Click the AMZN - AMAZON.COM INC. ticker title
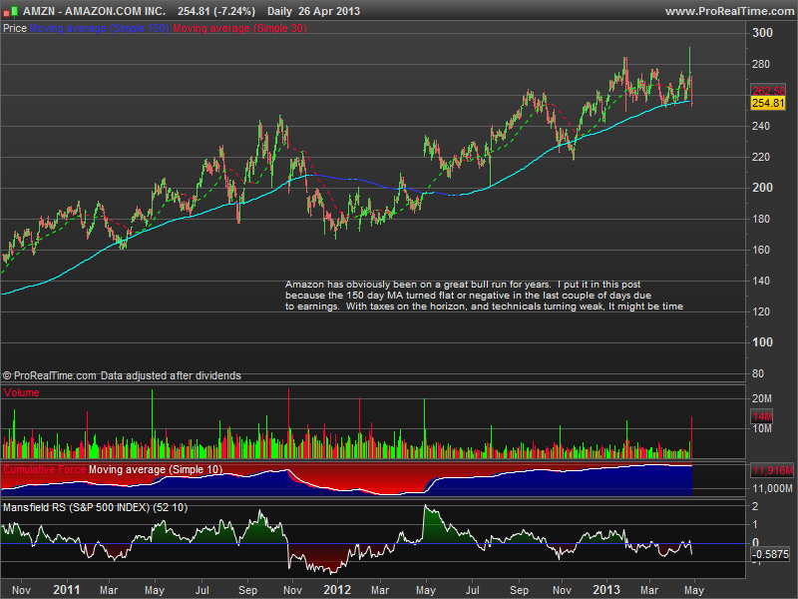This screenshot has width=798, height=599. pyautogui.click(x=93, y=11)
